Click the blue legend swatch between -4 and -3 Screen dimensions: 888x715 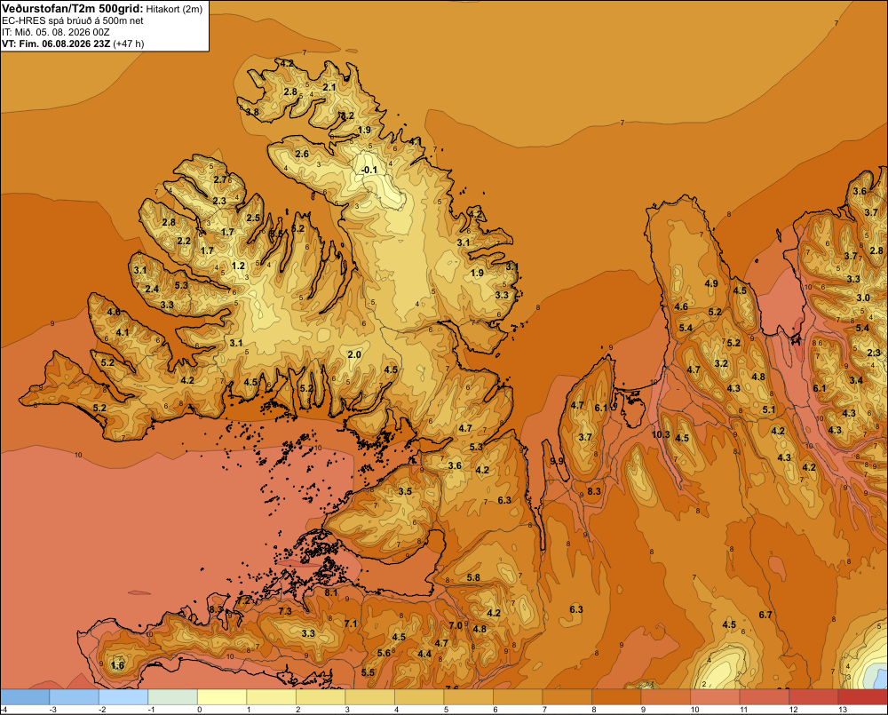25,697
